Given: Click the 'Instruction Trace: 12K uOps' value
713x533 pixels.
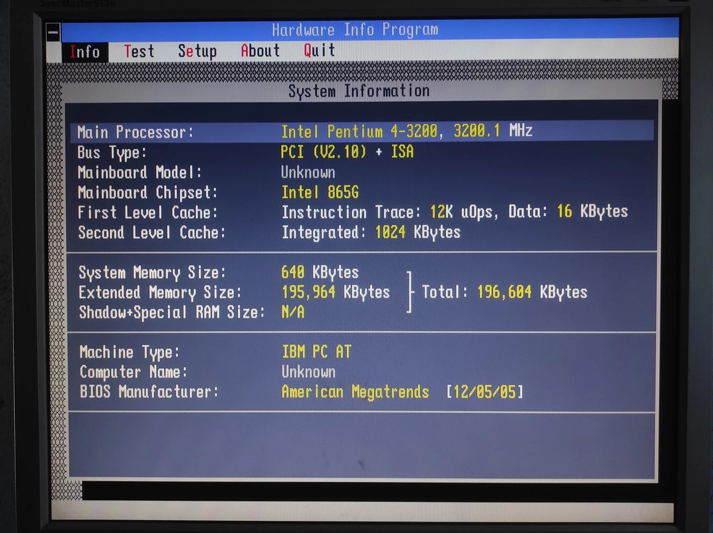Looking at the screenshot, I should point(387,212).
